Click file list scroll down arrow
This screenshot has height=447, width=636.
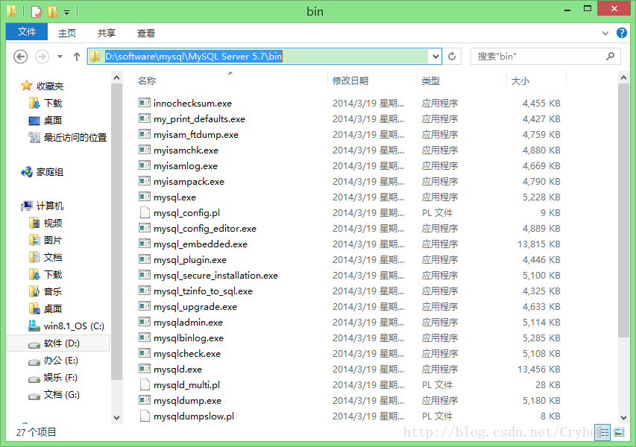[624, 417]
